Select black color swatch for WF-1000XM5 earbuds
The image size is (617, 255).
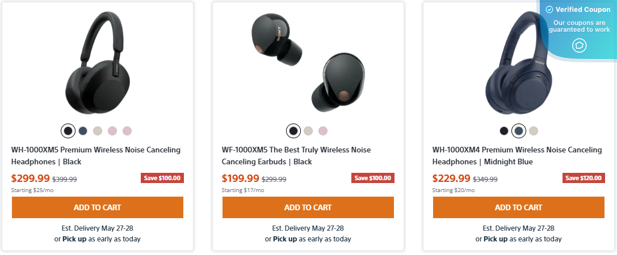coord(293,131)
